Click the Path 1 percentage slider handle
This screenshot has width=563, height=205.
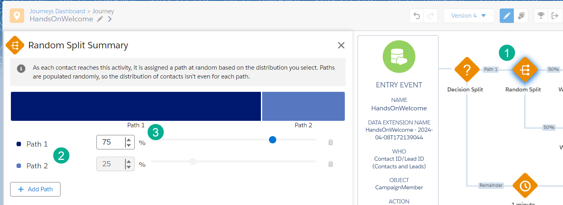(273, 140)
